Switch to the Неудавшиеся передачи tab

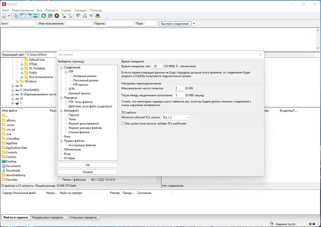point(48,217)
